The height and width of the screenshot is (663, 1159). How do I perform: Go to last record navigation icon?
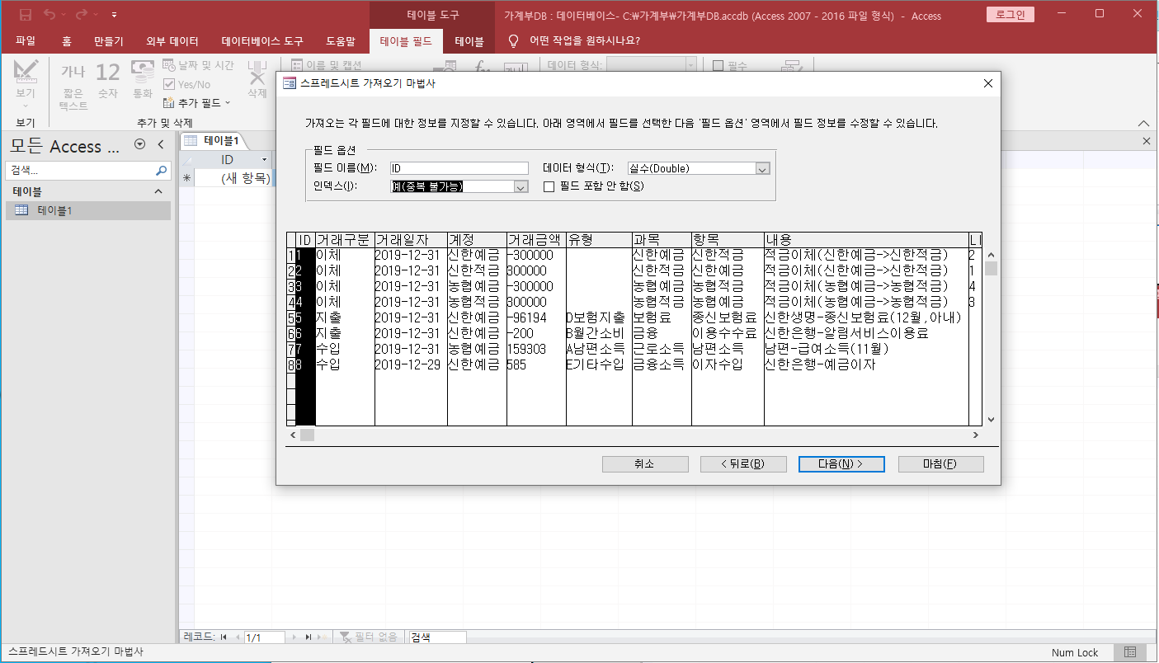click(x=309, y=637)
